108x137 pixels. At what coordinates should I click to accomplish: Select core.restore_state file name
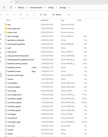pos(14,122)
